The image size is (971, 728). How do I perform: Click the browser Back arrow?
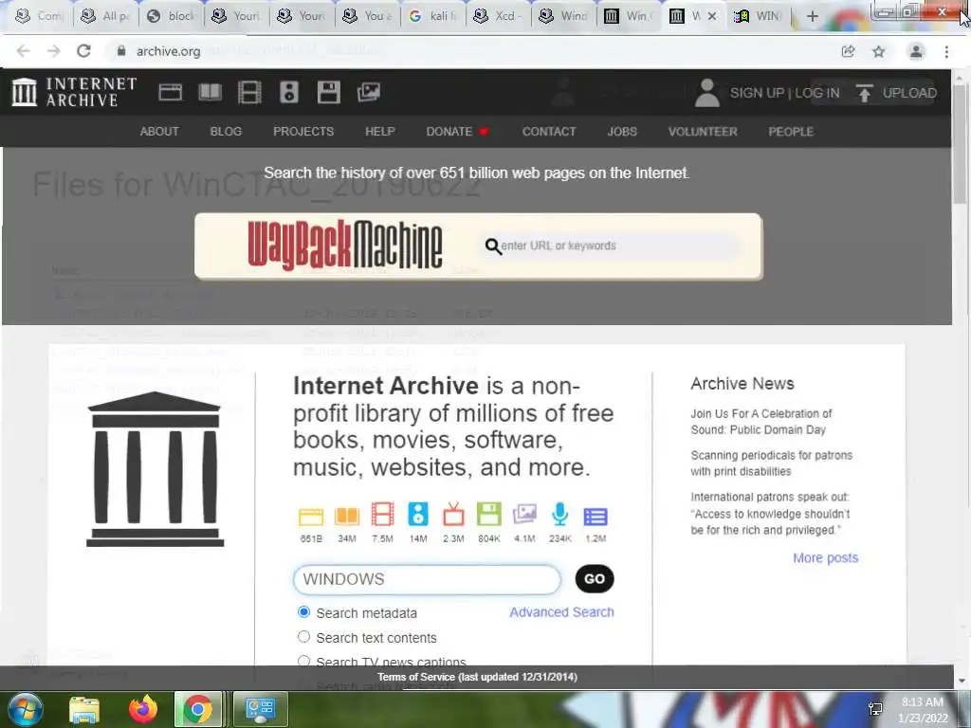point(23,51)
